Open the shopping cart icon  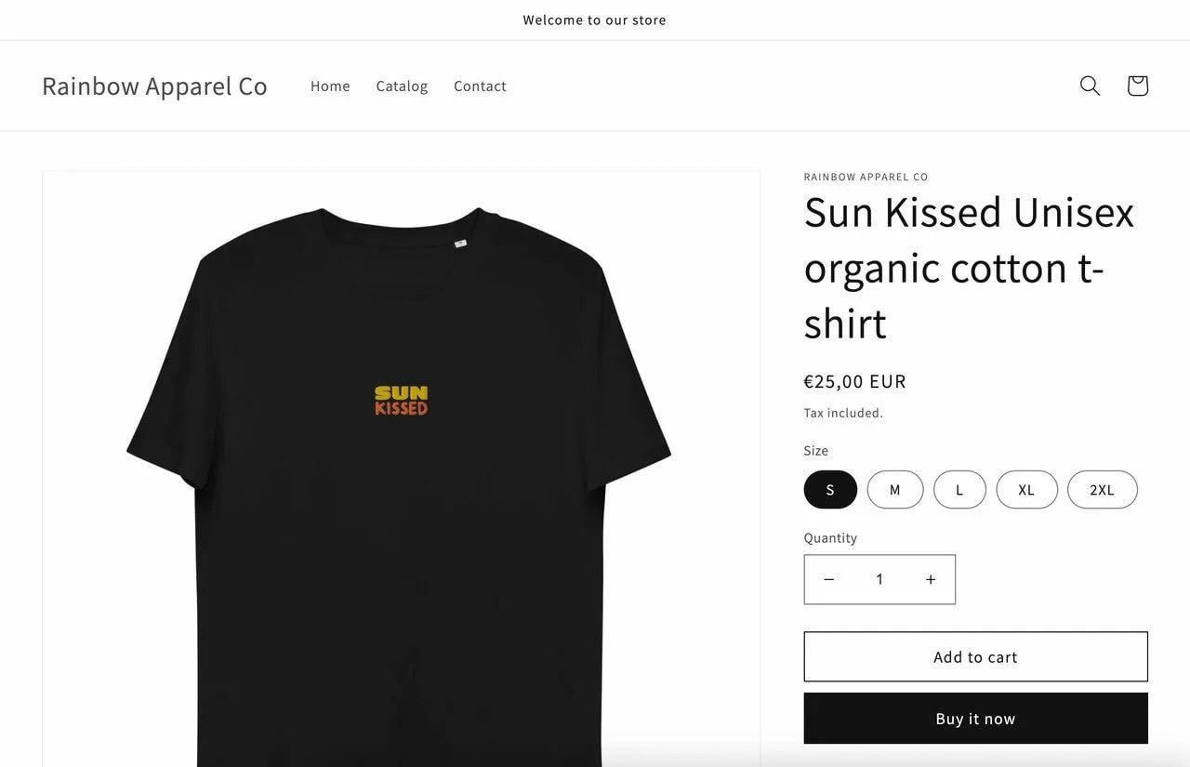pos(1137,86)
